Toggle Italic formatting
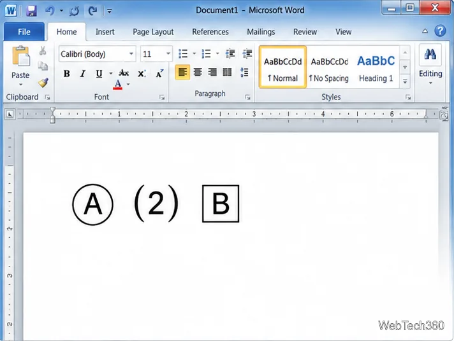This screenshot has height=341, width=454. click(x=83, y=74)
